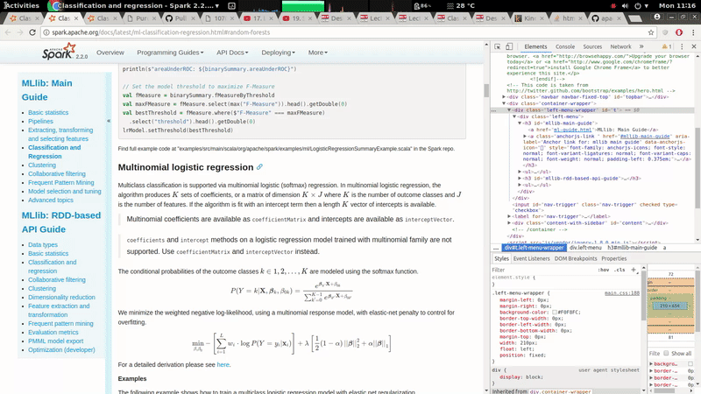Open the Chrome three-dot menu
The height and width of the screenshot is (394, 701).
point(693,32)
